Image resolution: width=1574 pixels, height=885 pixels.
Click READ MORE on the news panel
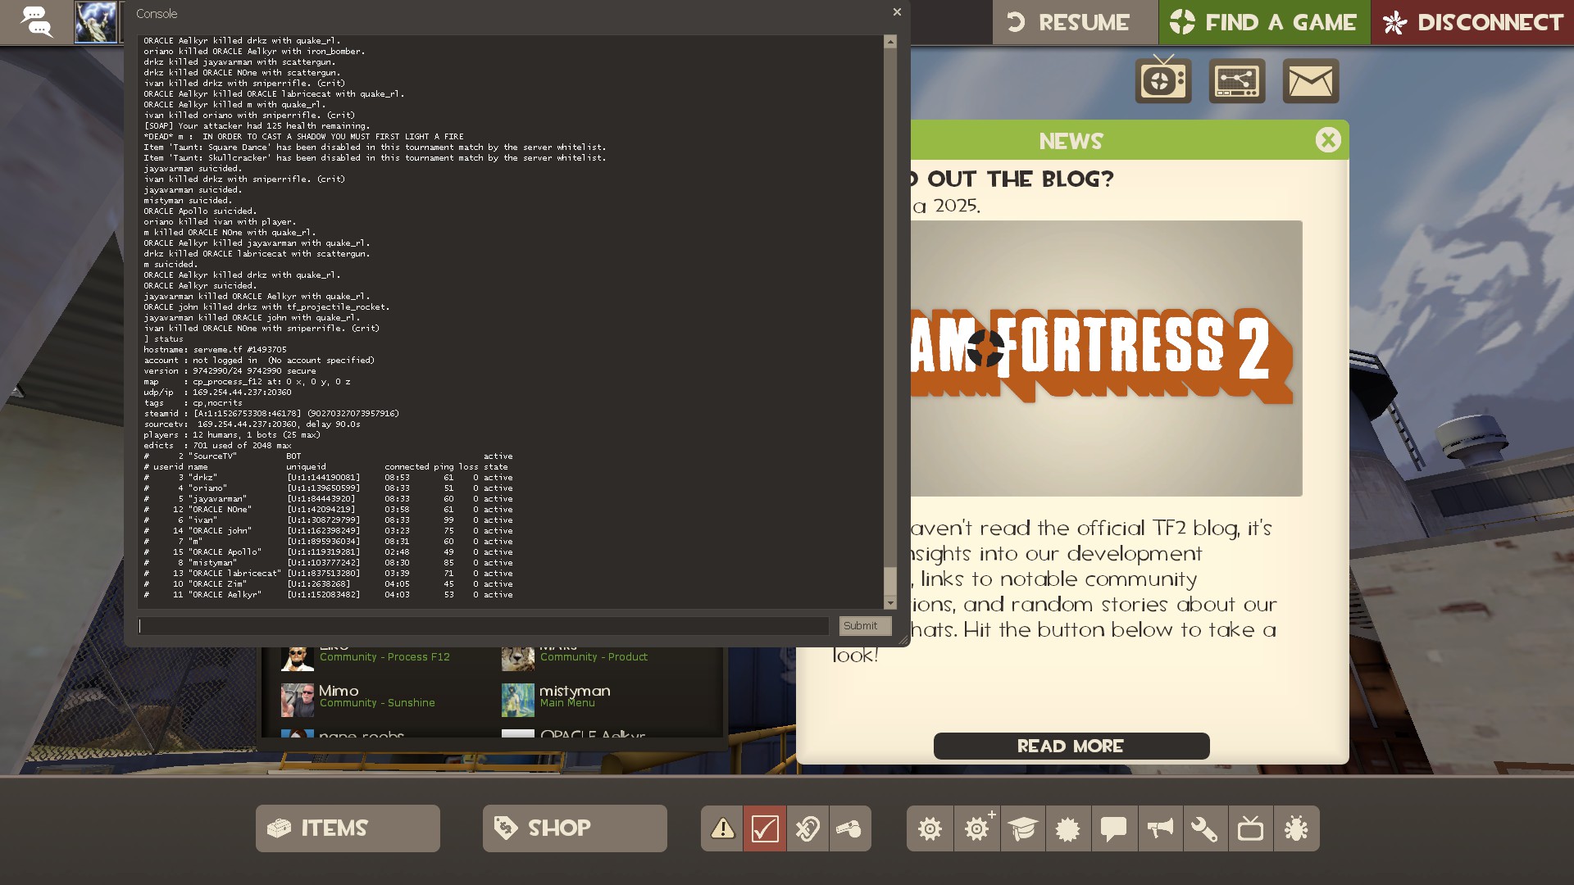coord(1071,746)
